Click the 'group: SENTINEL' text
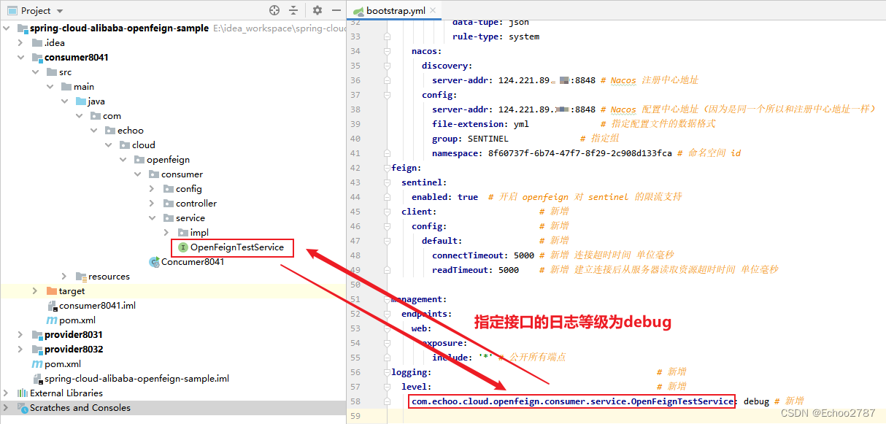This screenshot has width=886, height=424. [x=470, y=139]
